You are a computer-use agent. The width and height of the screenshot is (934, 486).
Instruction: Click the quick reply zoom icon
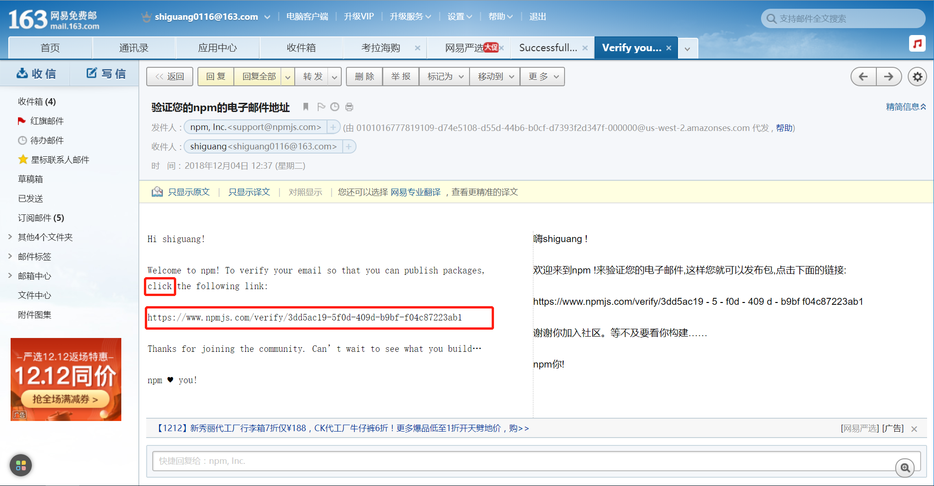[905, 468]
